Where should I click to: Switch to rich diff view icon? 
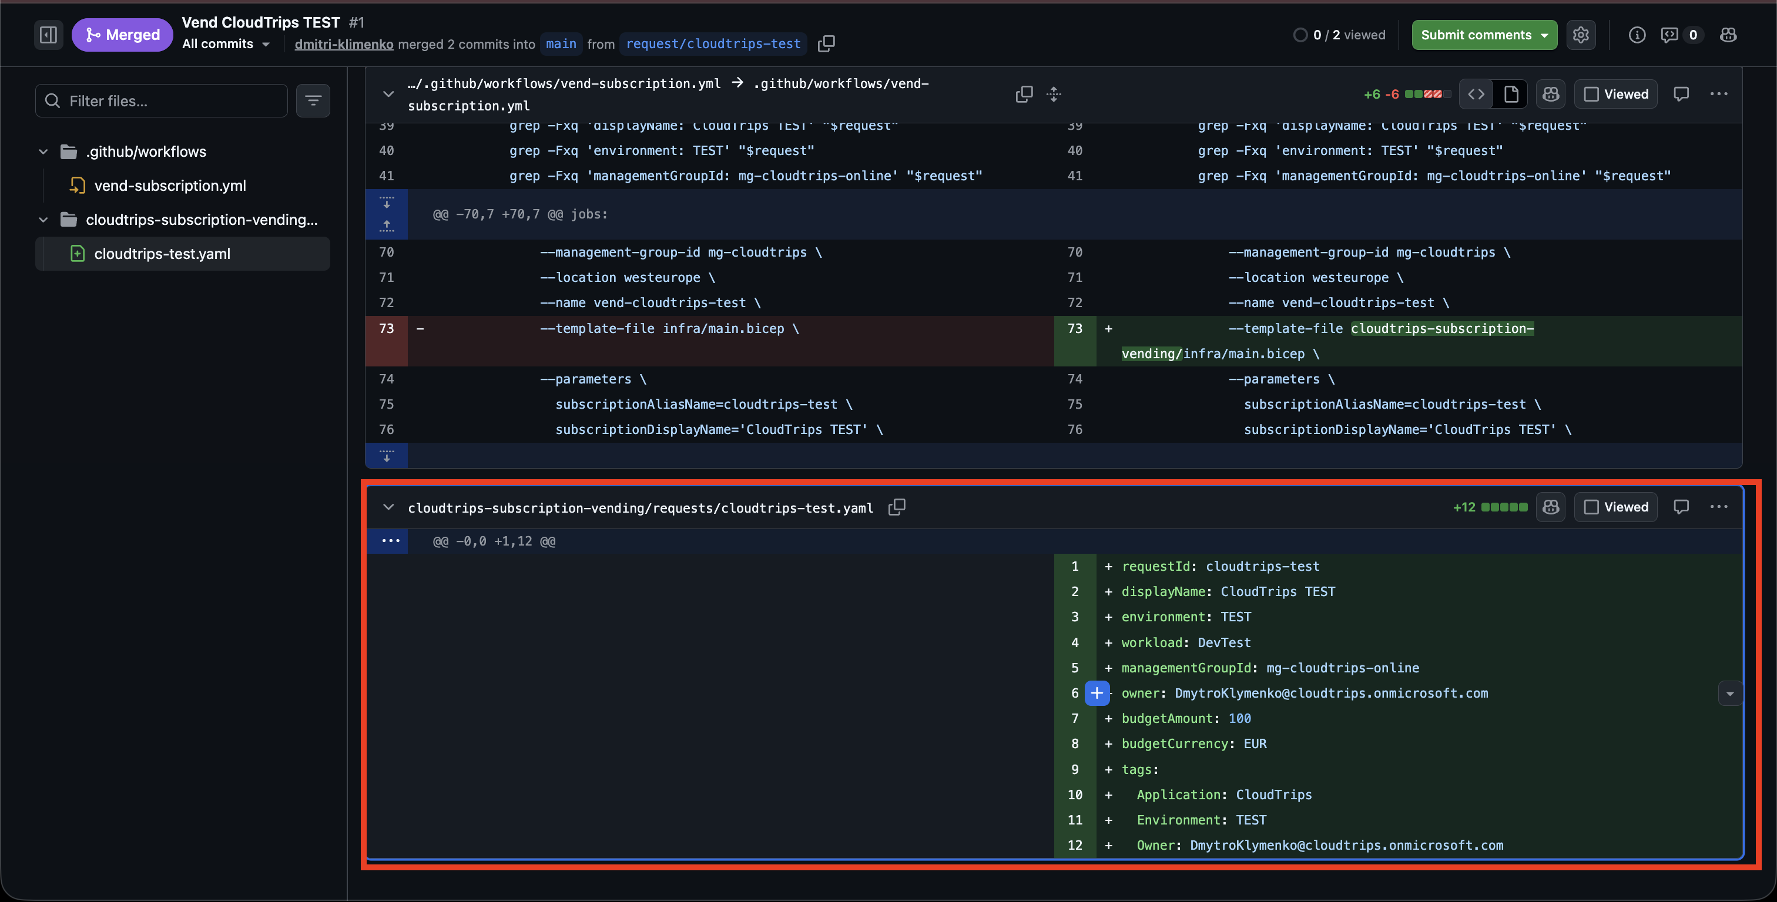[x=1511, y=94]
